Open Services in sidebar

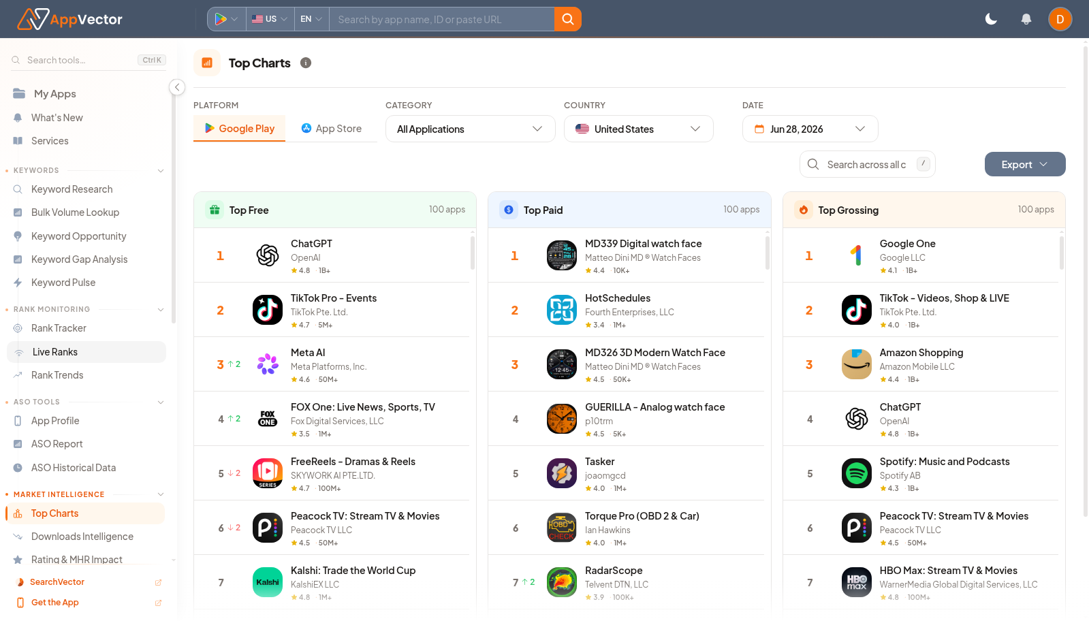click(50, 141)
